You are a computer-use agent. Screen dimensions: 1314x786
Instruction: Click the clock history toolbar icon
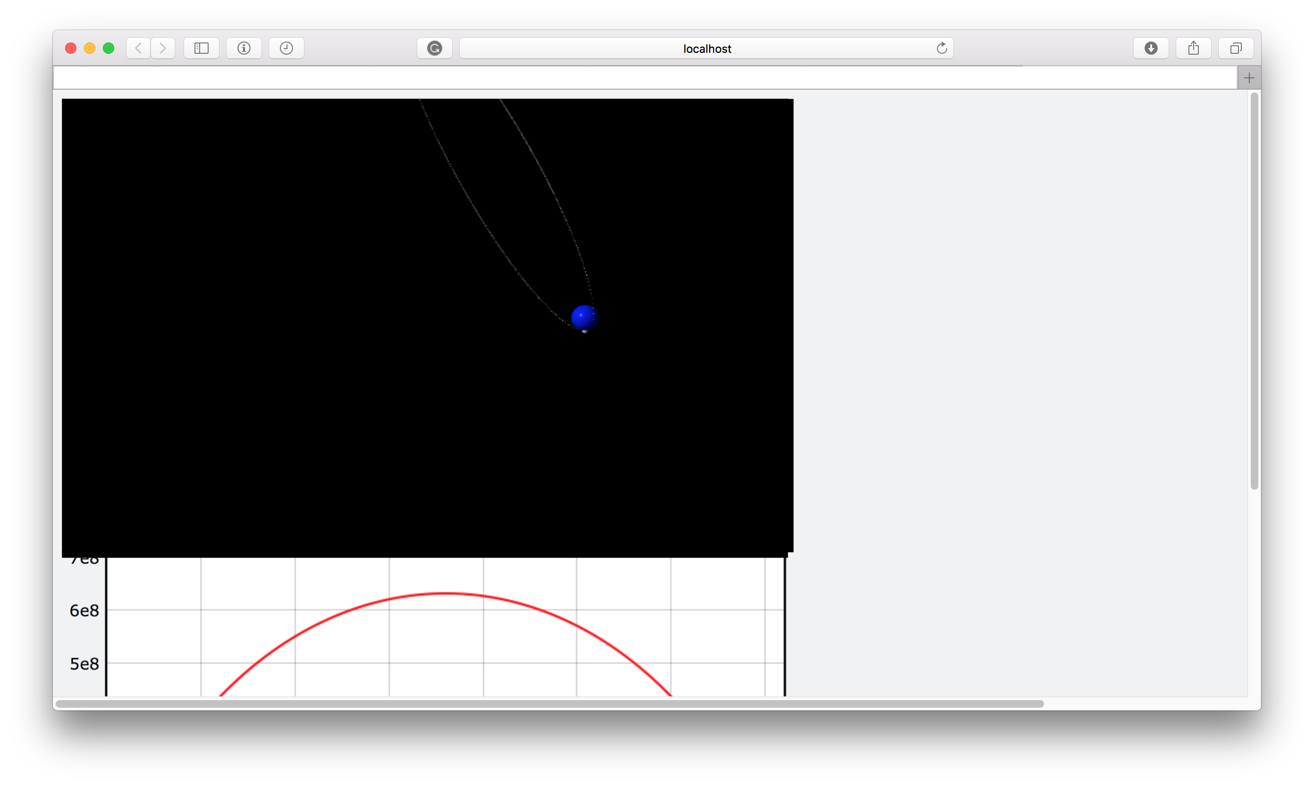click(286, 48)
